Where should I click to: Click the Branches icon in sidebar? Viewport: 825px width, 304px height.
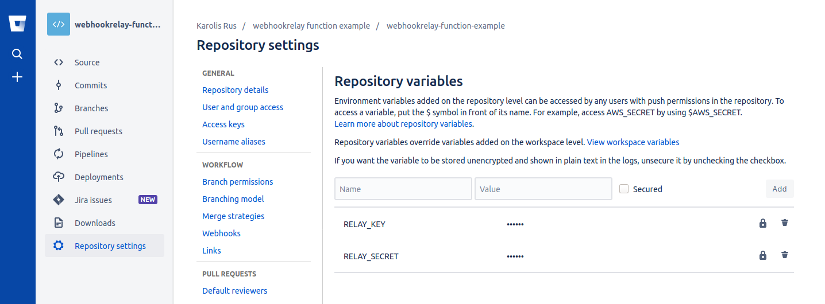pos(59,108)
